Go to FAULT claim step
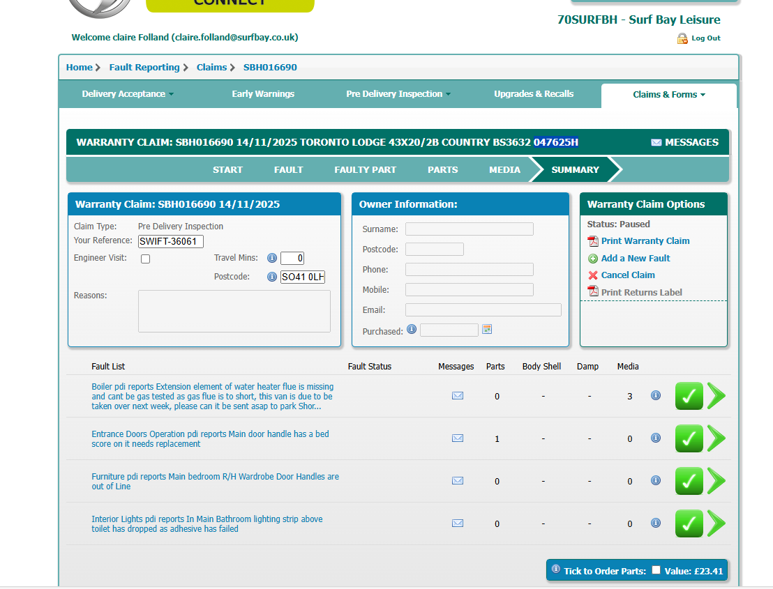773x589 pixels. coord(288,170)
